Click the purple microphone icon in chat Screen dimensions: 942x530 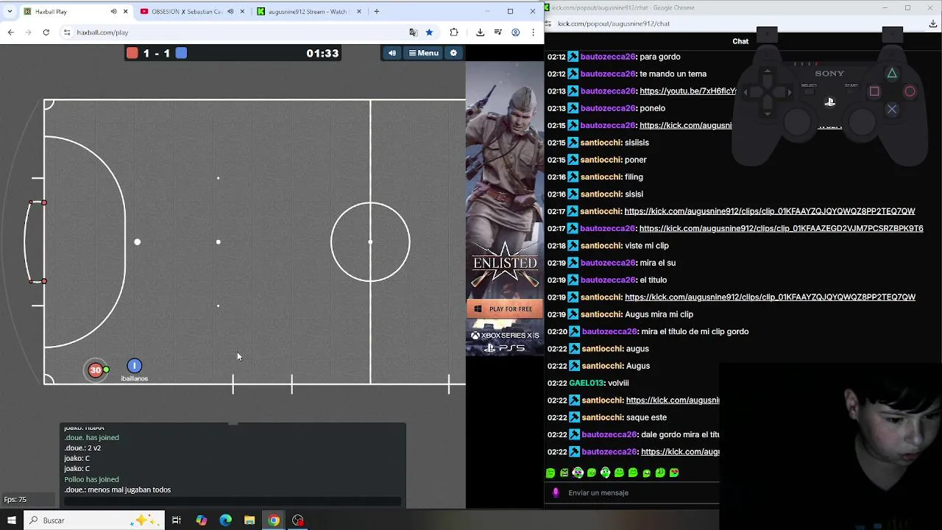(556, 492)
